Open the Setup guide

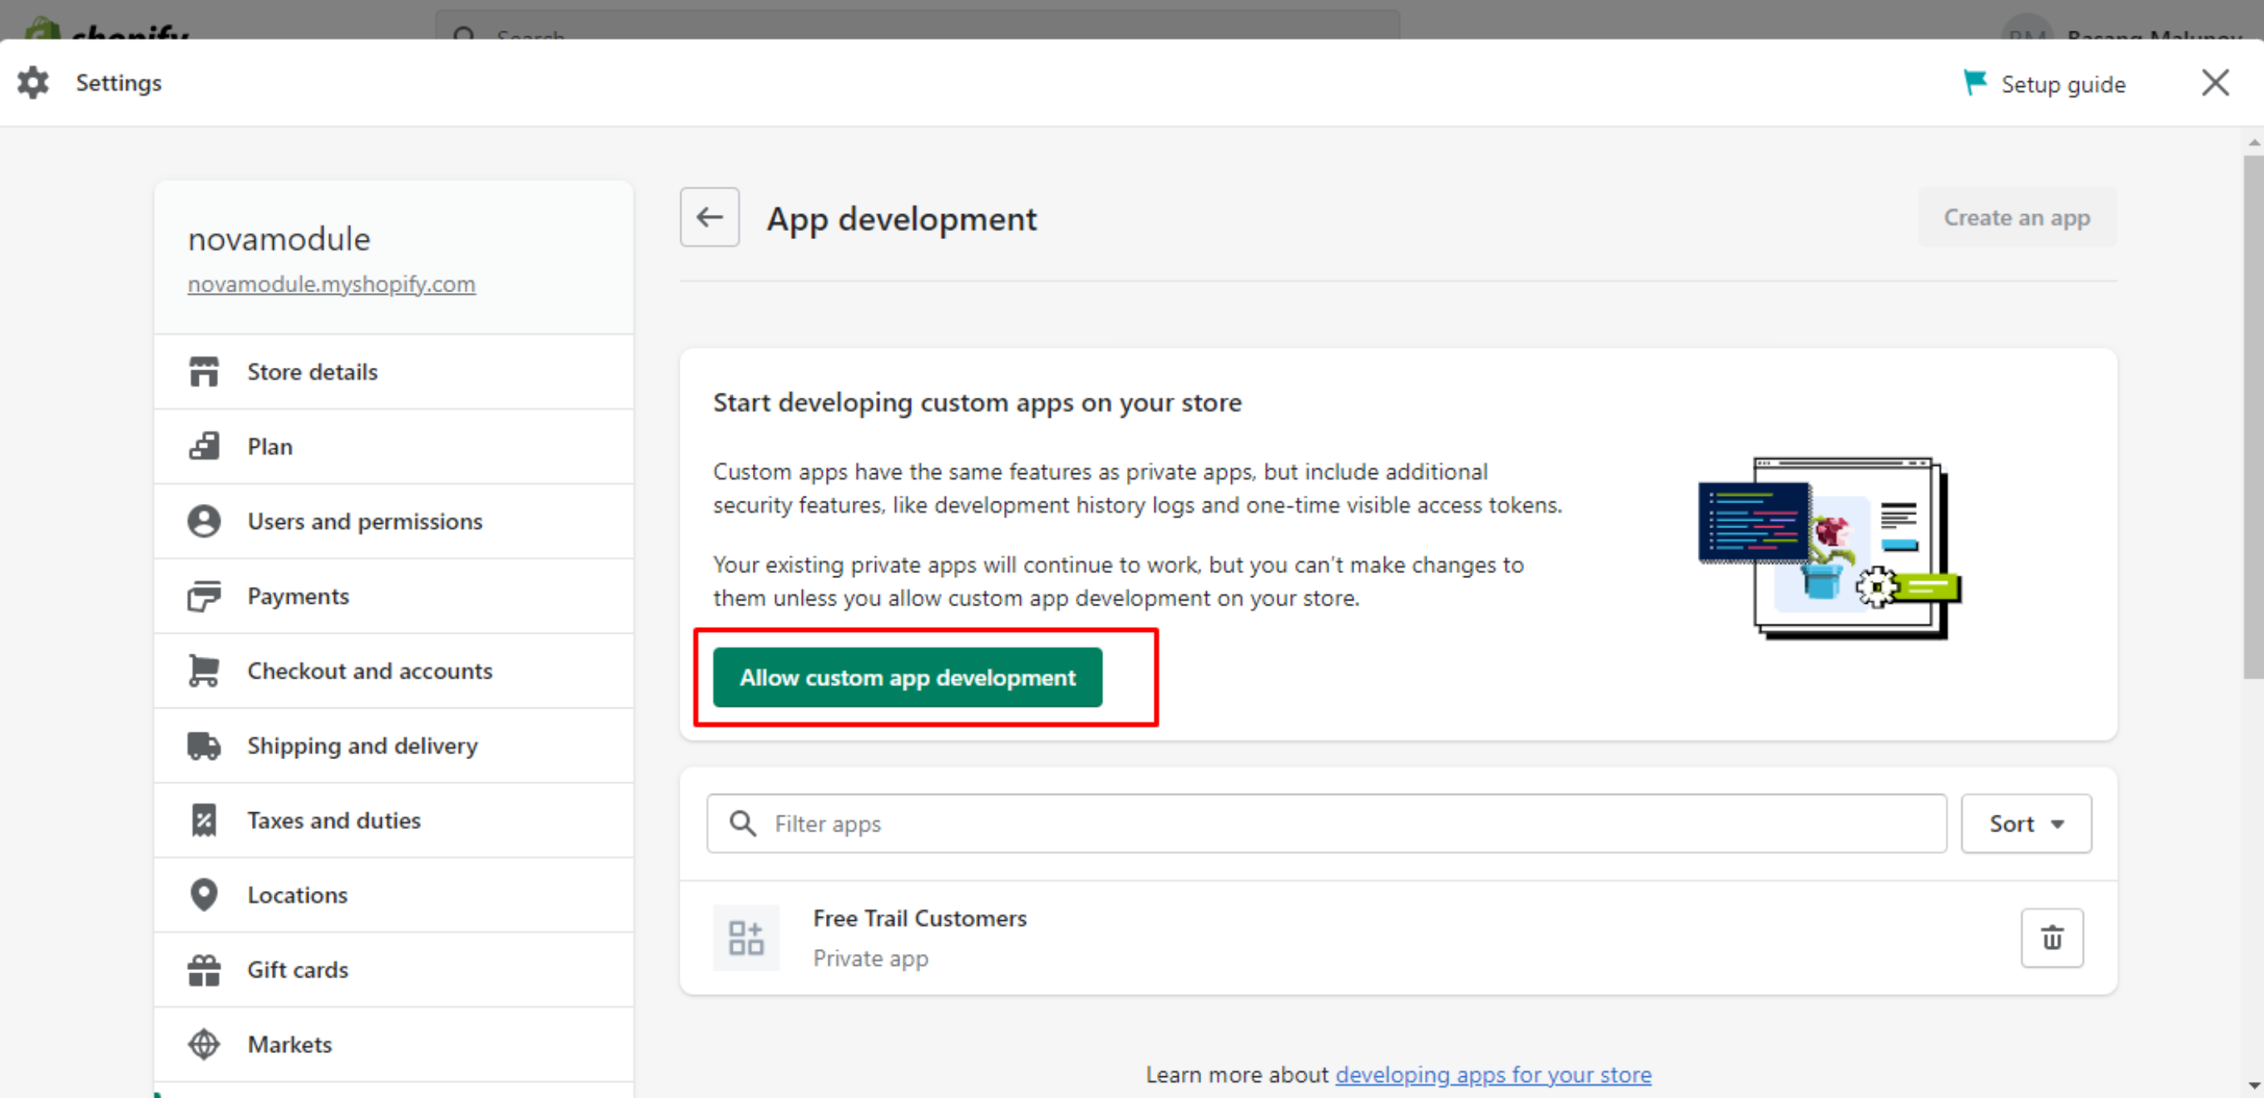coord(2044,84)
